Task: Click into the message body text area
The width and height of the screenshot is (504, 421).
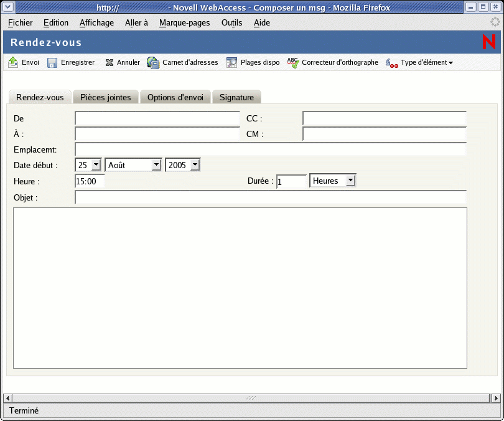Action: tap(240, 288)
